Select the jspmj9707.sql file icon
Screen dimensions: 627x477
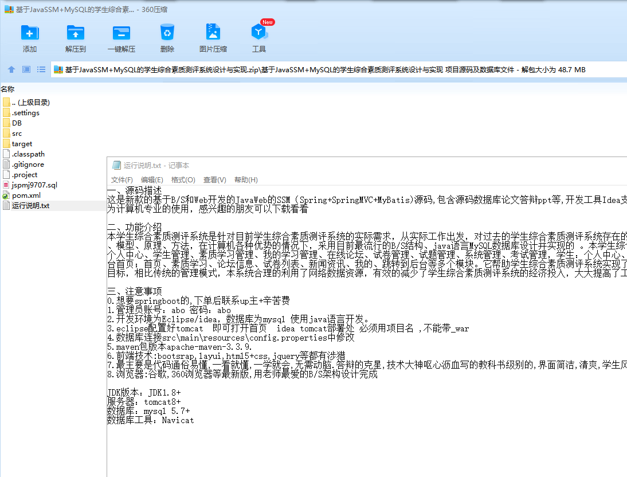coord(6,185)
